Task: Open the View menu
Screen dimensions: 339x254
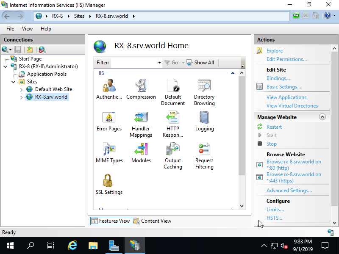Action: tap(27, 28)
